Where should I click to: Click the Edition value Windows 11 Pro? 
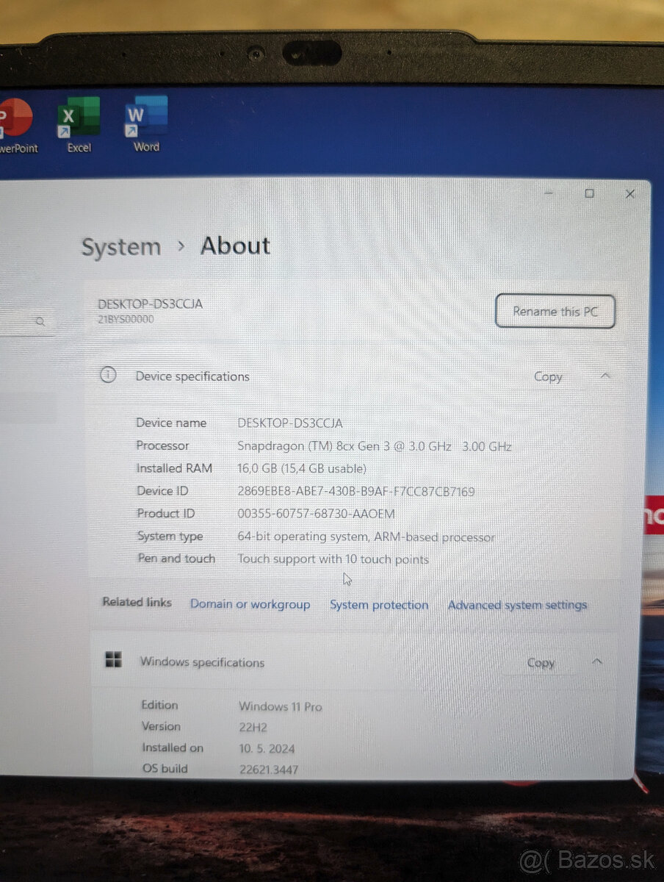(280, 706)
